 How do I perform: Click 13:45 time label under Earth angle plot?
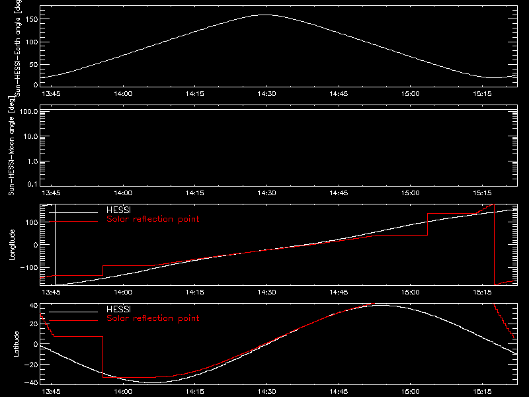pyautogui.click(x=51, y=94)
